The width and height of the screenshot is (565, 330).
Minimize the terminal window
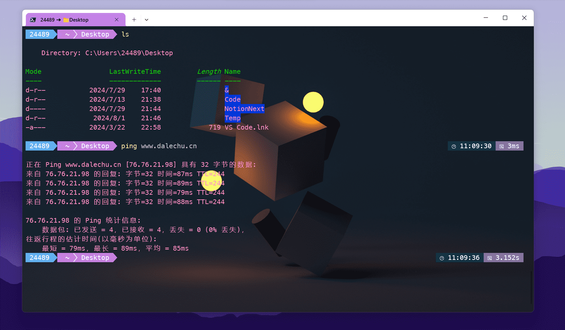(486, 18)
